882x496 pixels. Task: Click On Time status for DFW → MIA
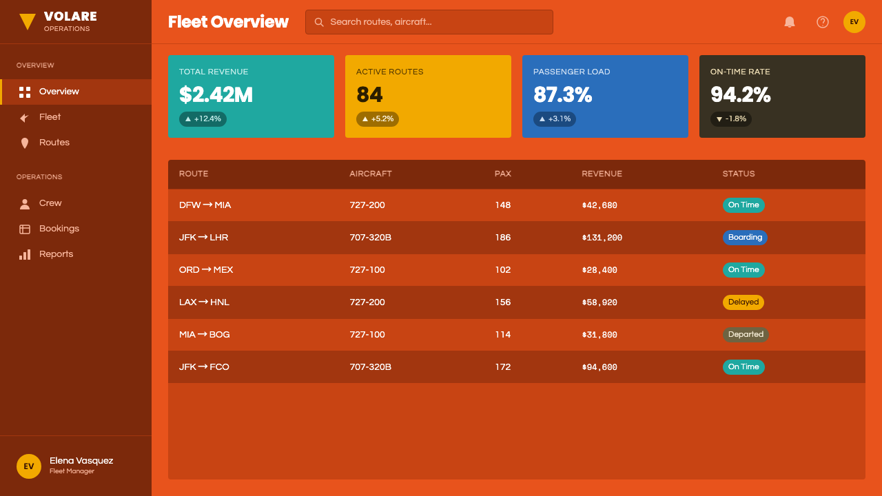click(x=743, y=205)
